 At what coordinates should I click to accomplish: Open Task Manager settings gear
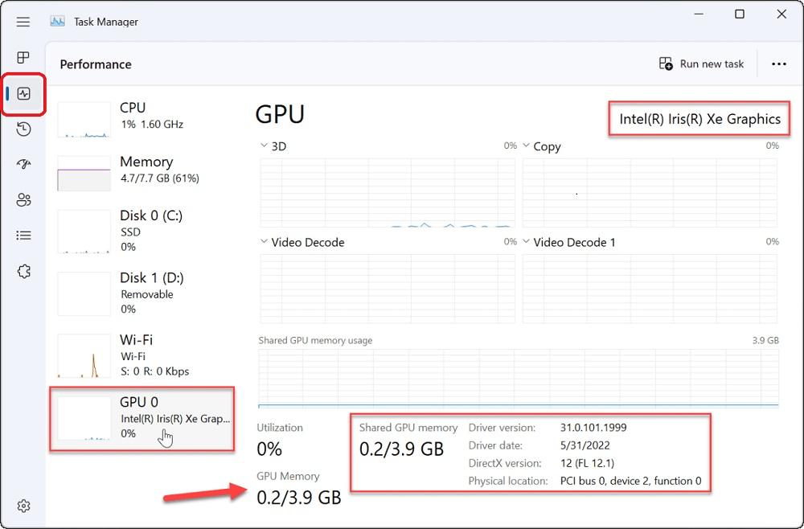pos(23,506)
